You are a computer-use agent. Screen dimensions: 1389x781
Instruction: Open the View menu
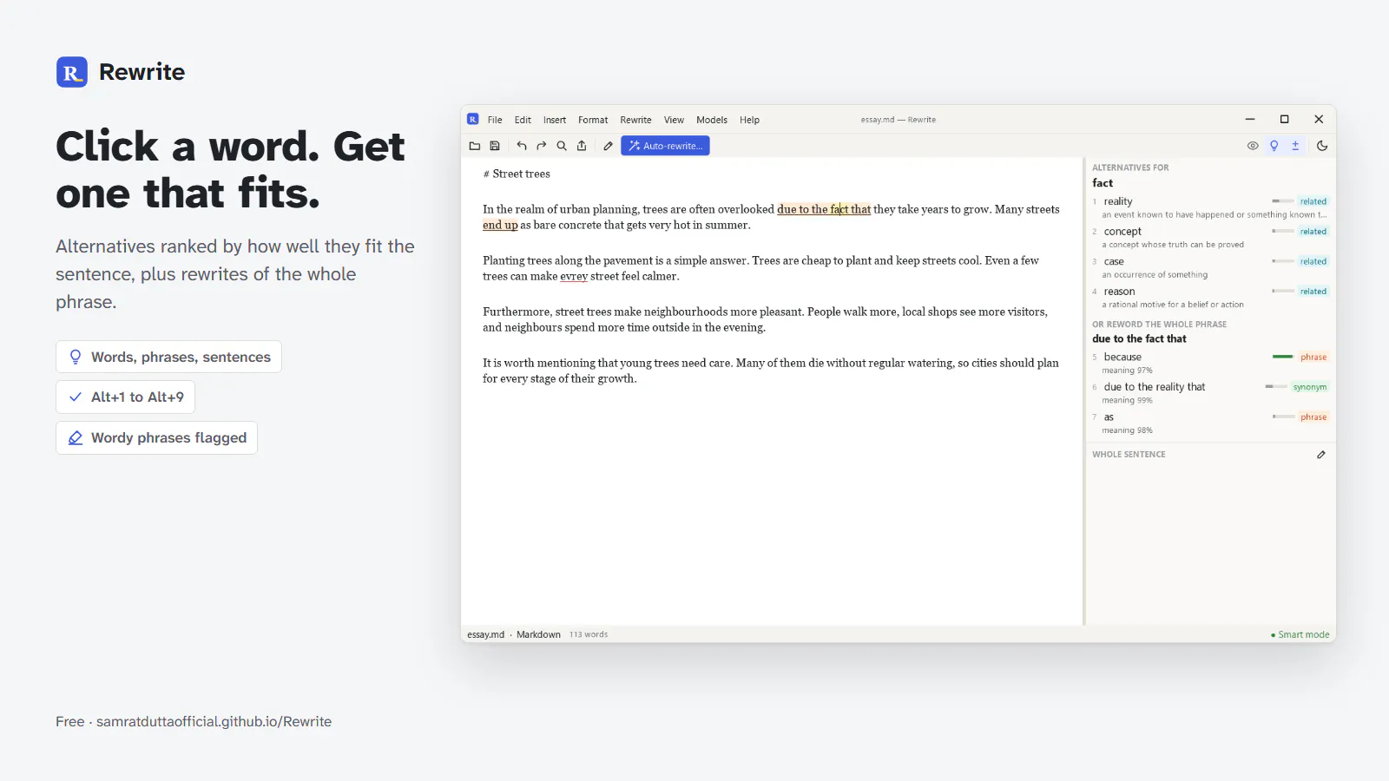coord(674,120)
